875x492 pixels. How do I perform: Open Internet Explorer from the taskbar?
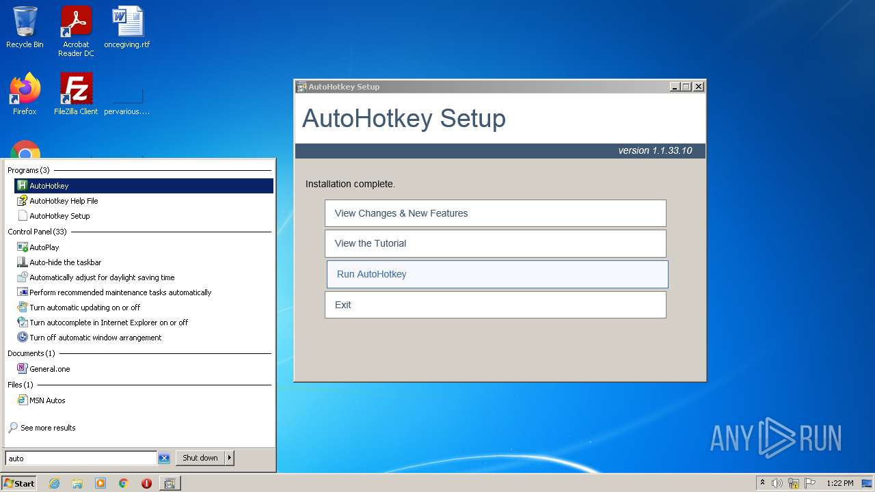(x=54, y=483)
